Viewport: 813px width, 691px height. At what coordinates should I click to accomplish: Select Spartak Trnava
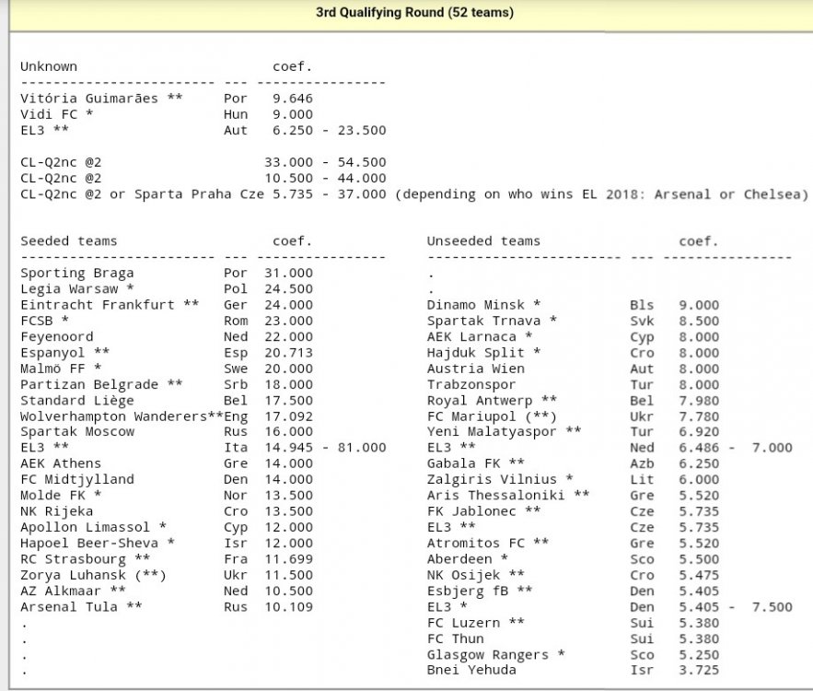coord(483,322)
